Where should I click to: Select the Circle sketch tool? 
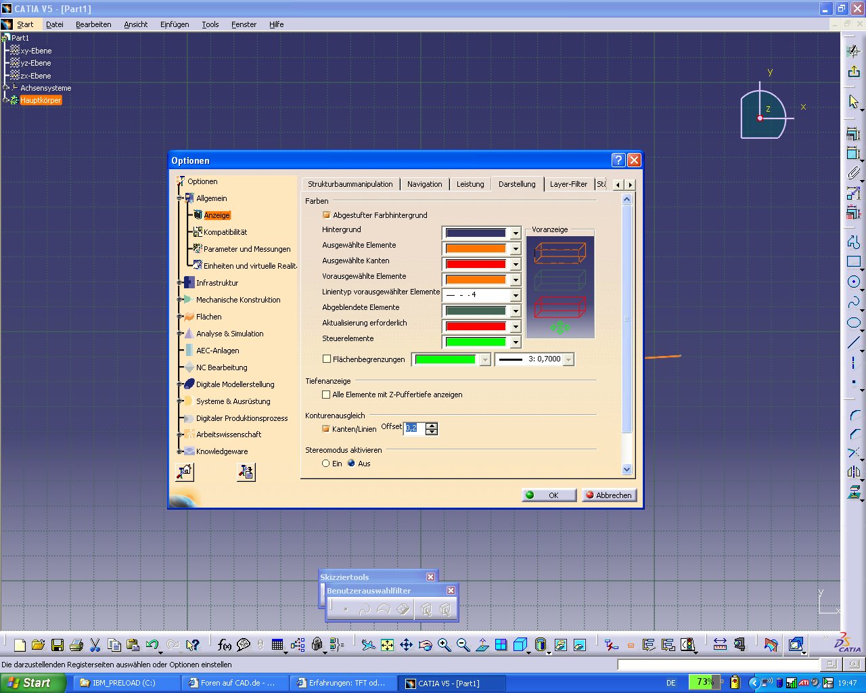click(x=854, y=282)
